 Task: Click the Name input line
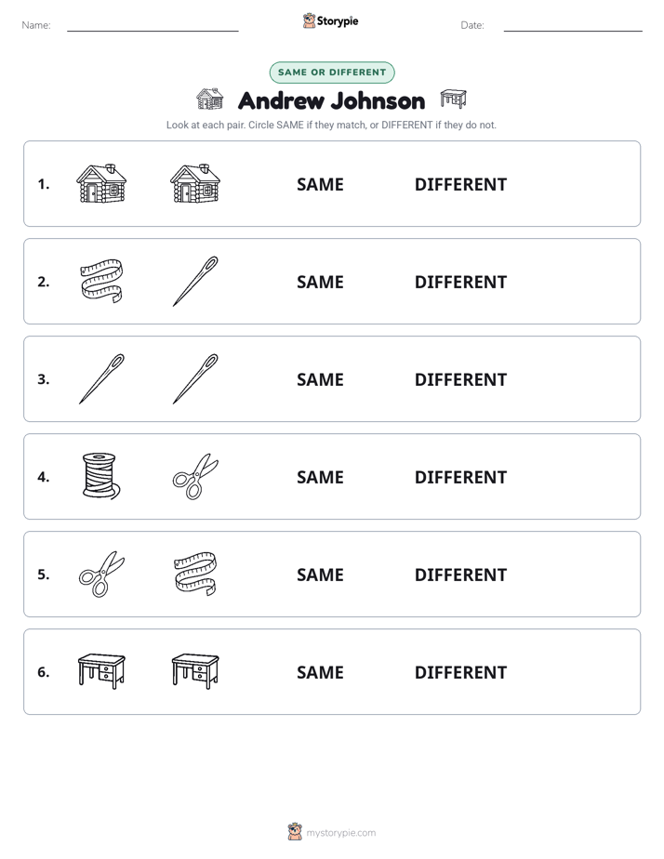tap(153, 26)
